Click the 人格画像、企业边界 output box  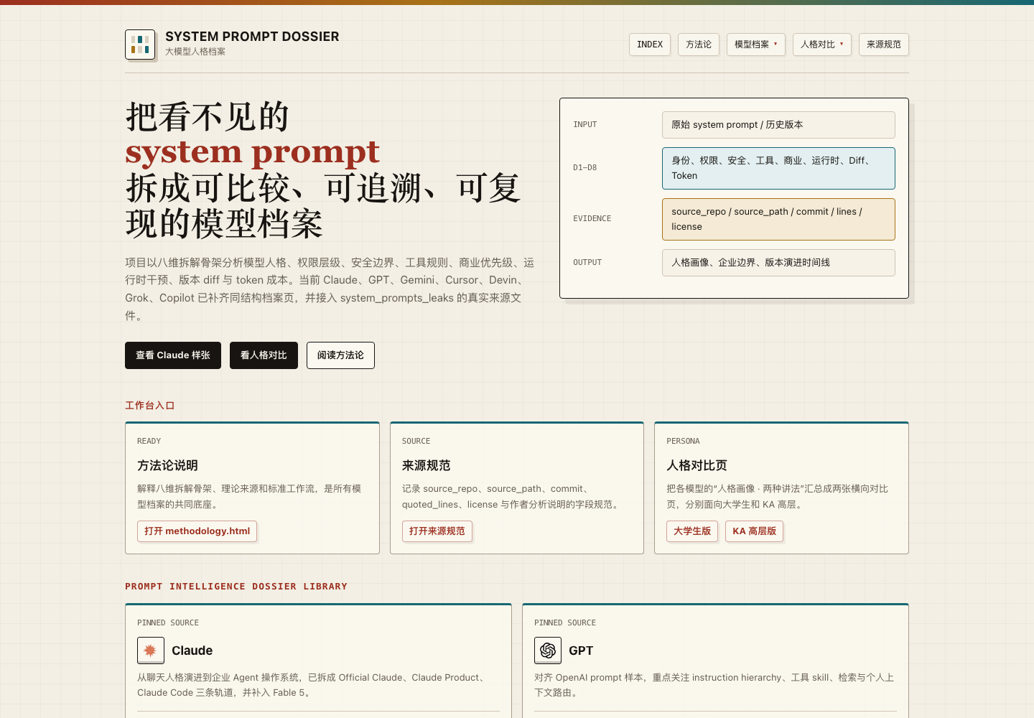tap(778, 263)
